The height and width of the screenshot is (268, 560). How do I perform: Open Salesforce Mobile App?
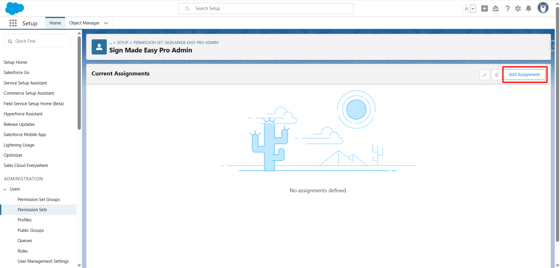[25, 135]
